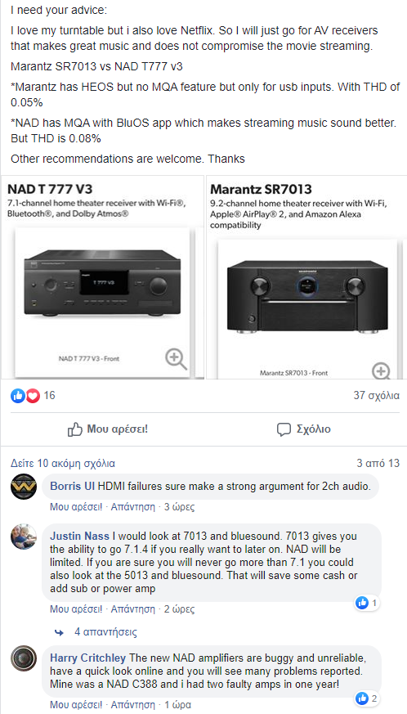This screenshot has width=407, height=714.
Task: Open Justin Nass's profile avatar
Action: click(x=23, y=537)
